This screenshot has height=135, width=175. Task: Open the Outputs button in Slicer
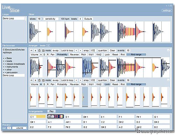[x=88, y=19]
